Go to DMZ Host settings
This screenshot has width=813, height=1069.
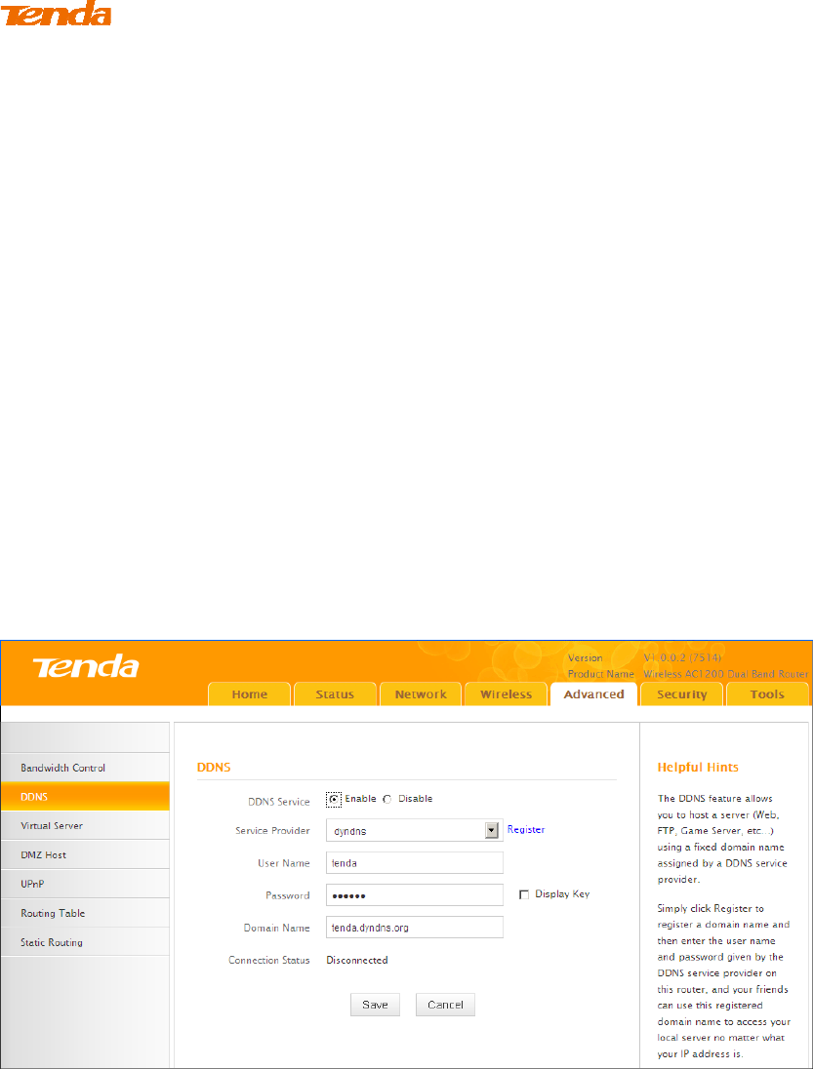(85, 855)
